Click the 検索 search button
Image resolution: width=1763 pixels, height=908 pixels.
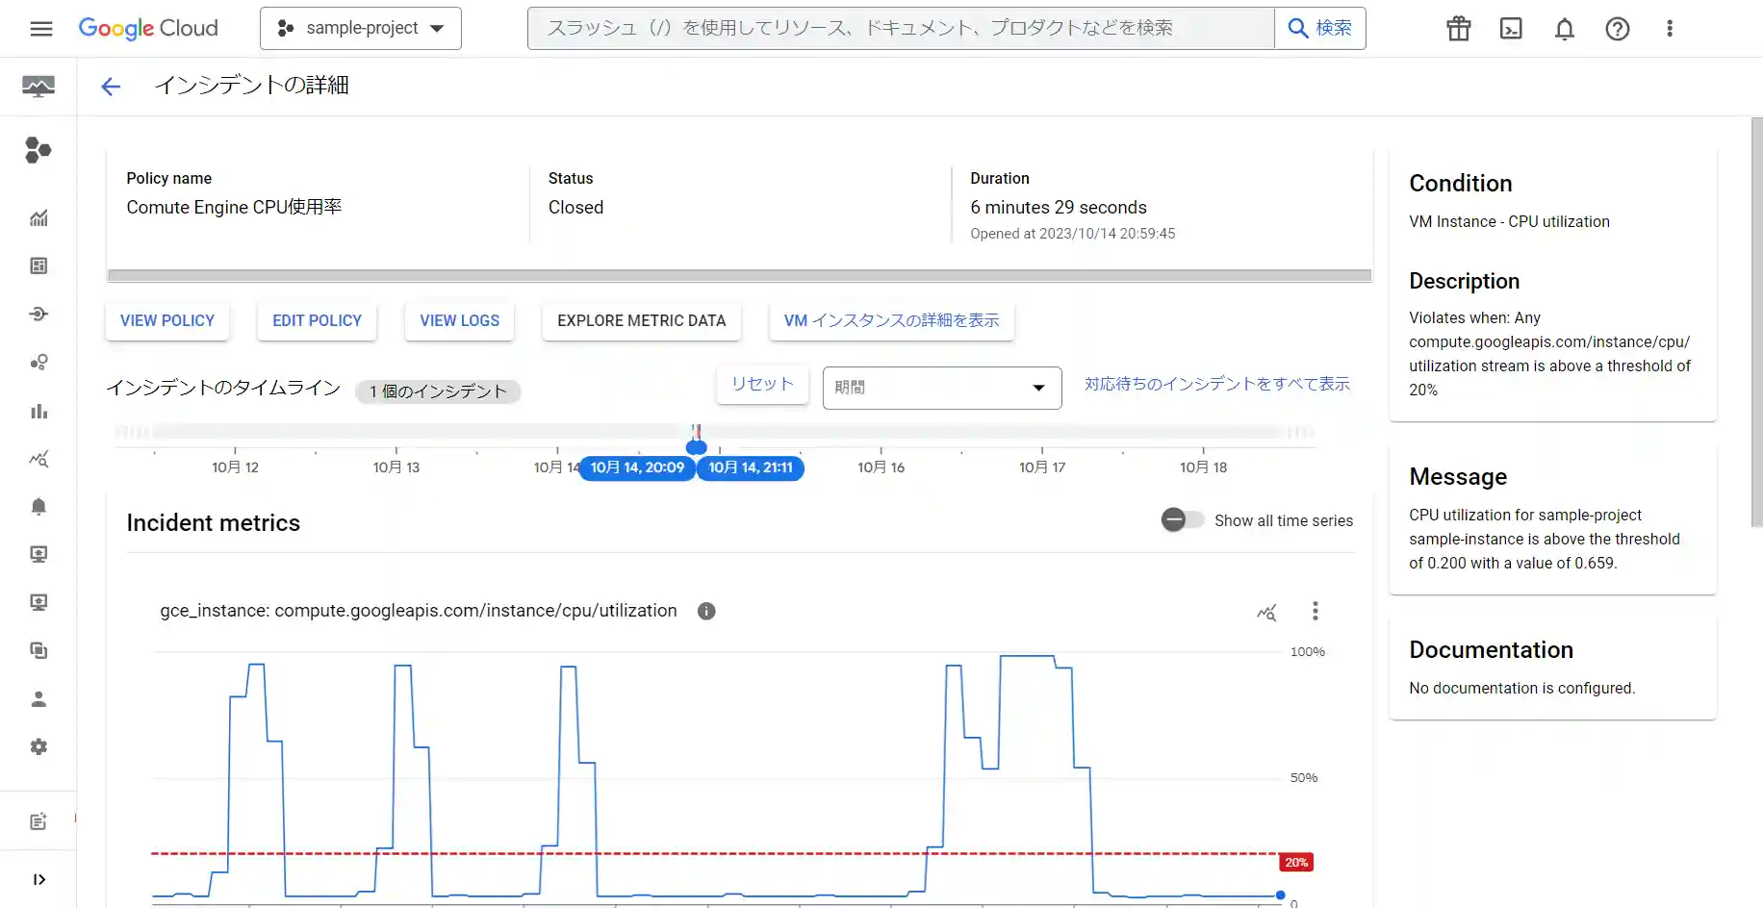[x=1320, y=29]
